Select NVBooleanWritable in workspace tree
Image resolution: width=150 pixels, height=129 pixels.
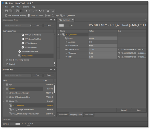30,51
